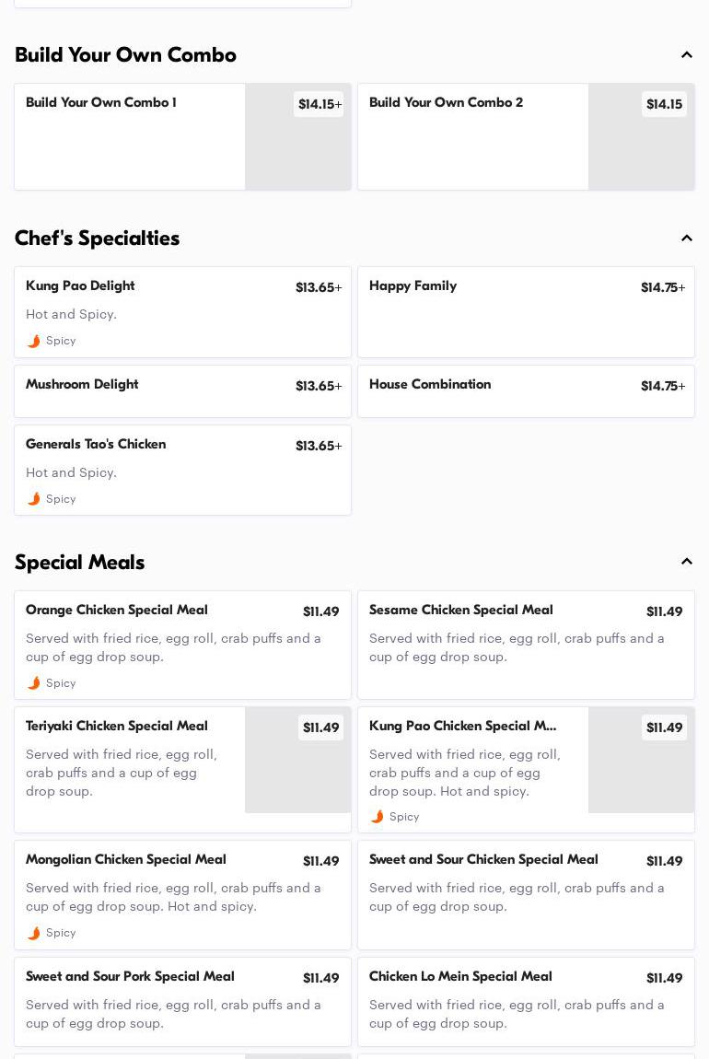
Task: Open Build Your Own Combo 2 image placeholder
Action: (641, 147)
